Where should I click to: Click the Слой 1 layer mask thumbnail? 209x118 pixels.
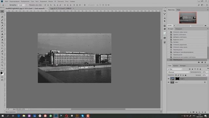click(177, 79)
